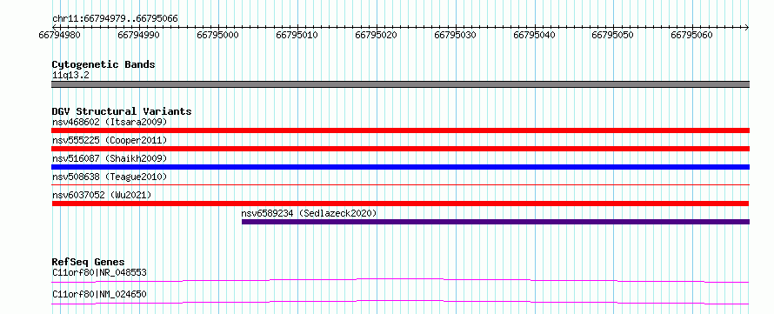The height and width of the screenshot is (314, 774).
Task: Select the red bar for nsv468602
Action: (400, 130)
